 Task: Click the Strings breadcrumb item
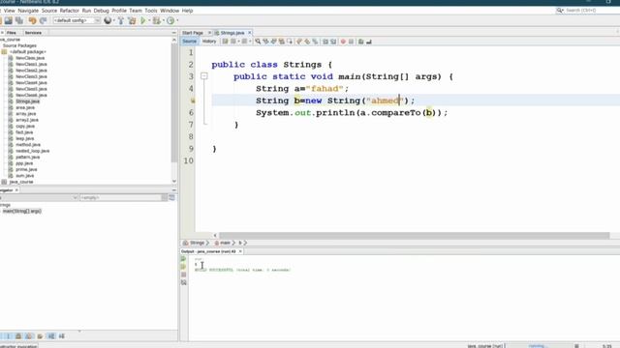[x=197, y=243]
